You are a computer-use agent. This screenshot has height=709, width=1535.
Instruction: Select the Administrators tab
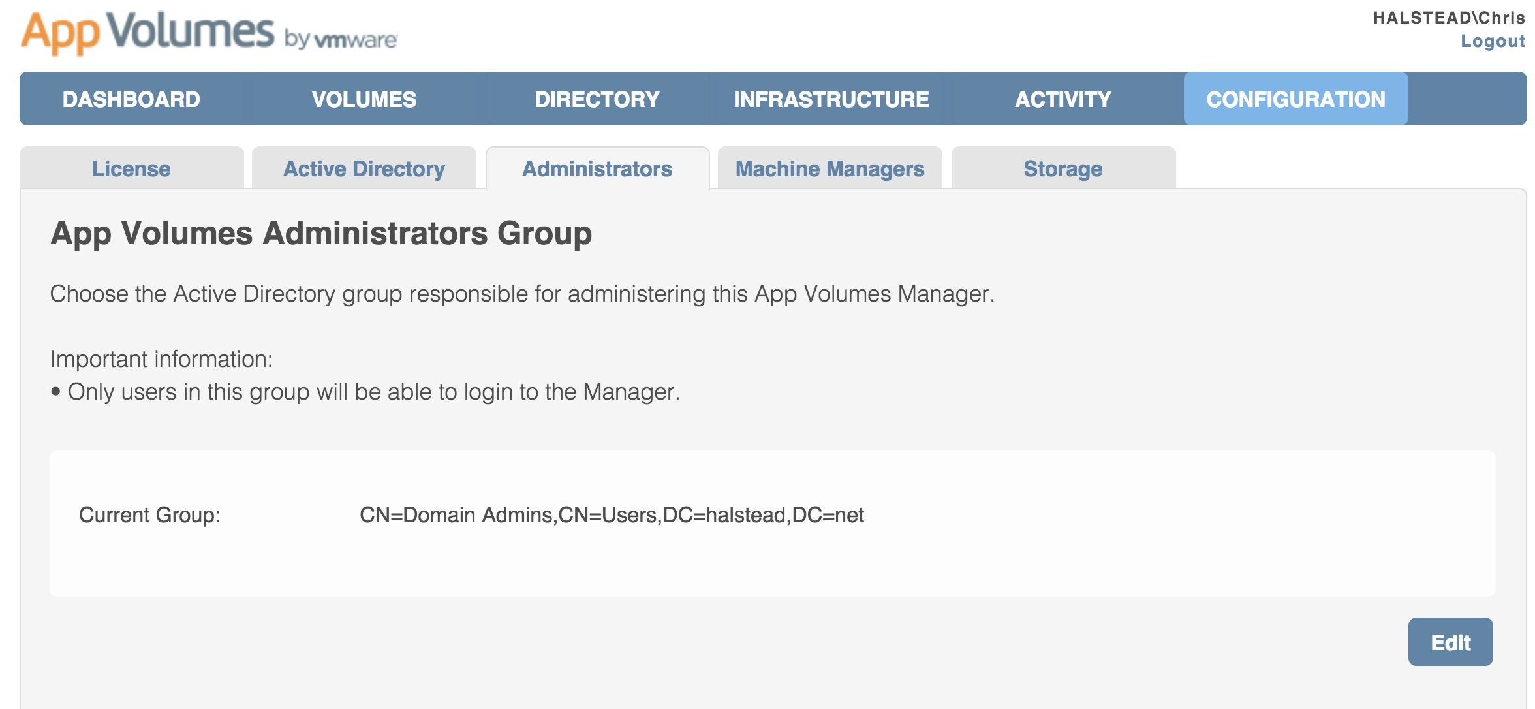coord(597,169)
